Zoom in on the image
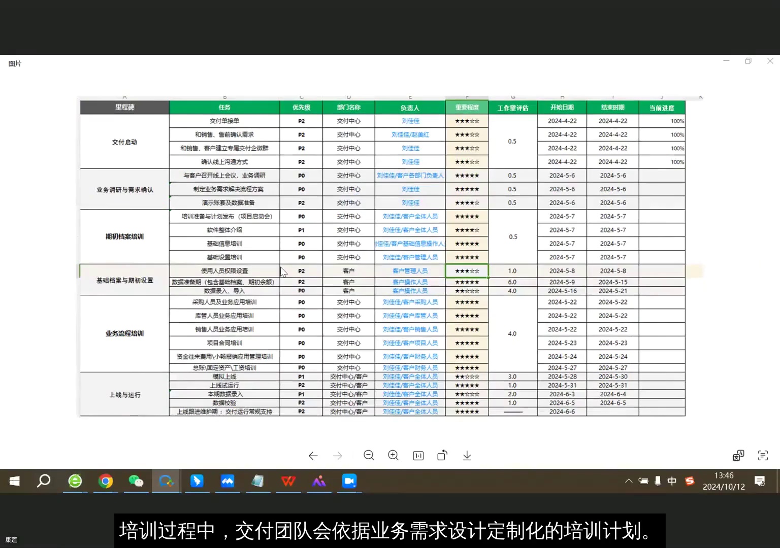 tap(394, 455)
